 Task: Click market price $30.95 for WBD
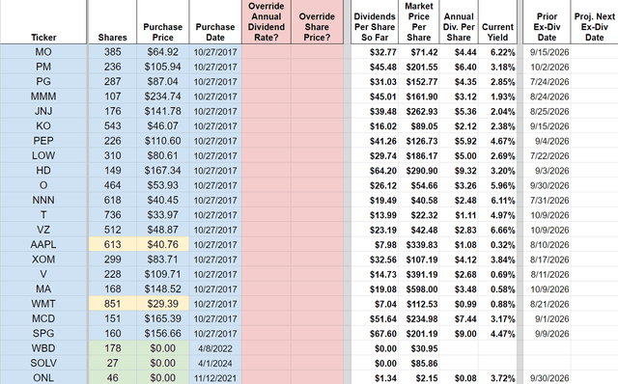[x=418, y=348]
